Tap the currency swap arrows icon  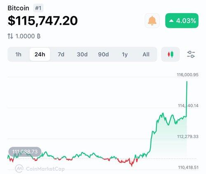tap(10, 36)
